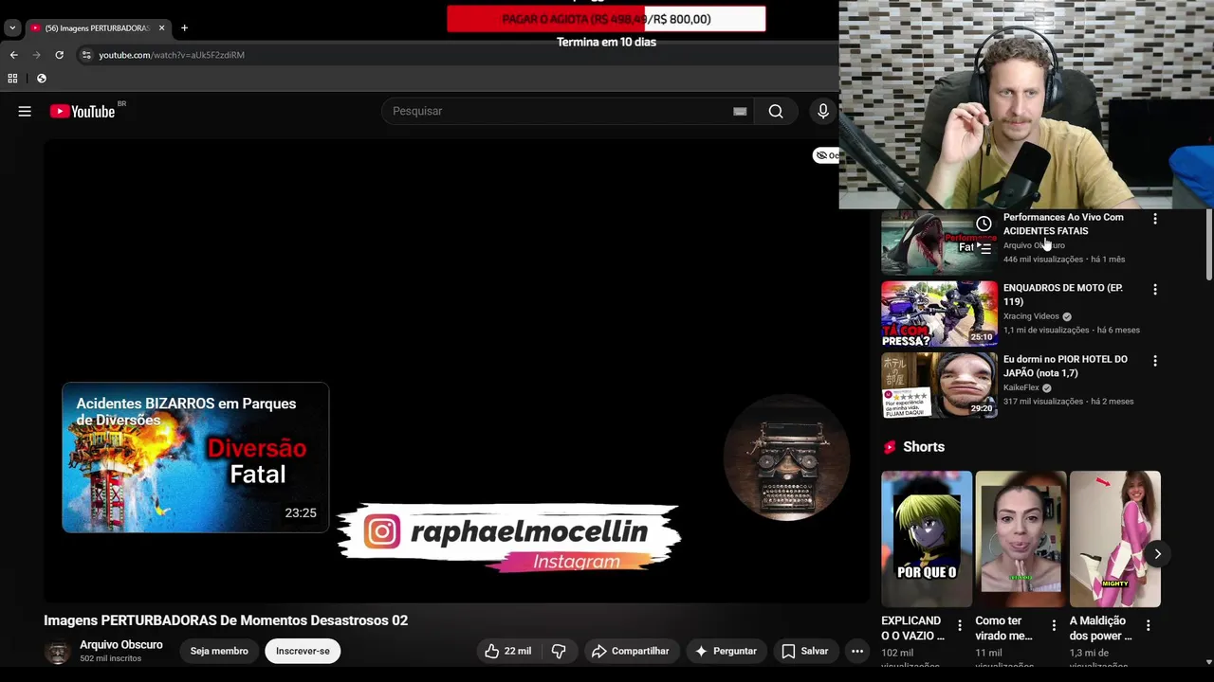1214x682 pixels.
Task: Open the on-screen keyboard icon in search box
Action: tap(740, 112)
